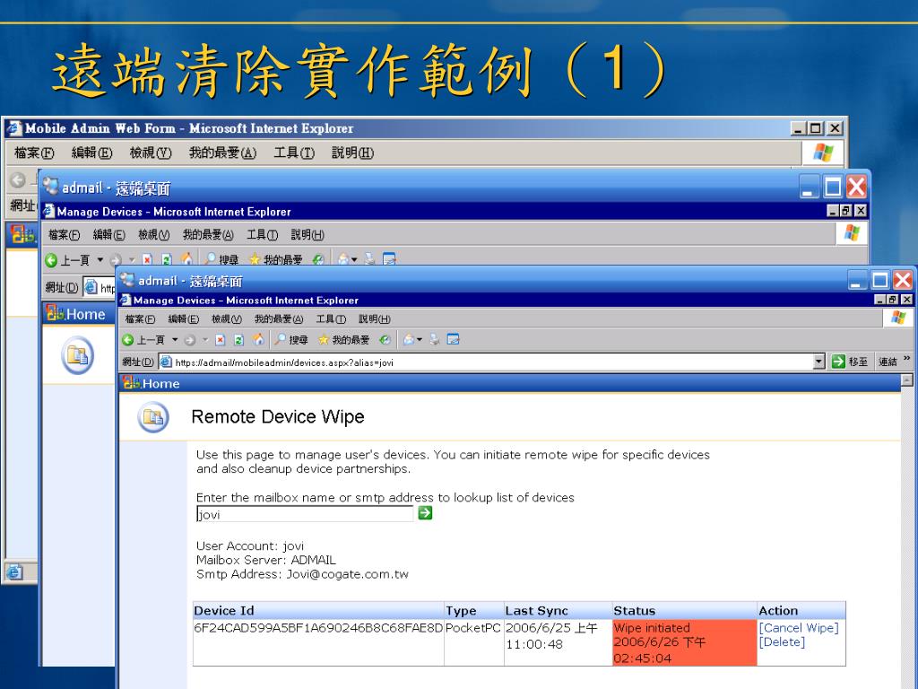Image resolution: width=918 pixels, height=689 pixels.
Task: Click Home house icon in middle Manage Devices toolbar
Action: 187,259
